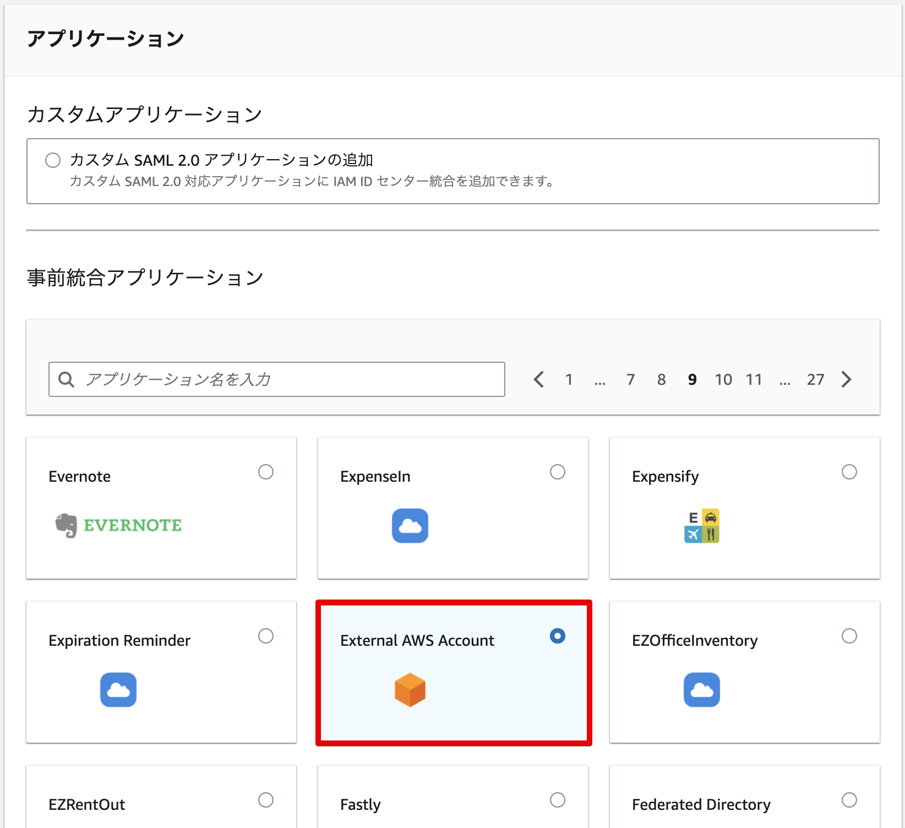Jump to page 1 of applications
This screenshot has width=905, height=828.
pyautogui.click(x=569, y=379)
